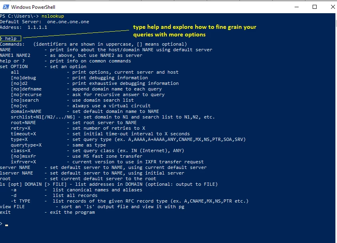This screenshot has width=337, height=243.
Task: Click the '[no]defname' option row
Action: click(x=86, y=89)
